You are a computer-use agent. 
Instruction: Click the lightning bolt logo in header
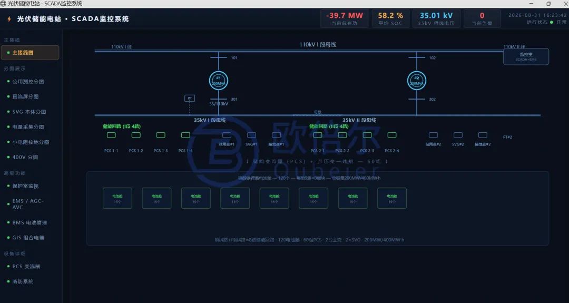coord(9,19)
